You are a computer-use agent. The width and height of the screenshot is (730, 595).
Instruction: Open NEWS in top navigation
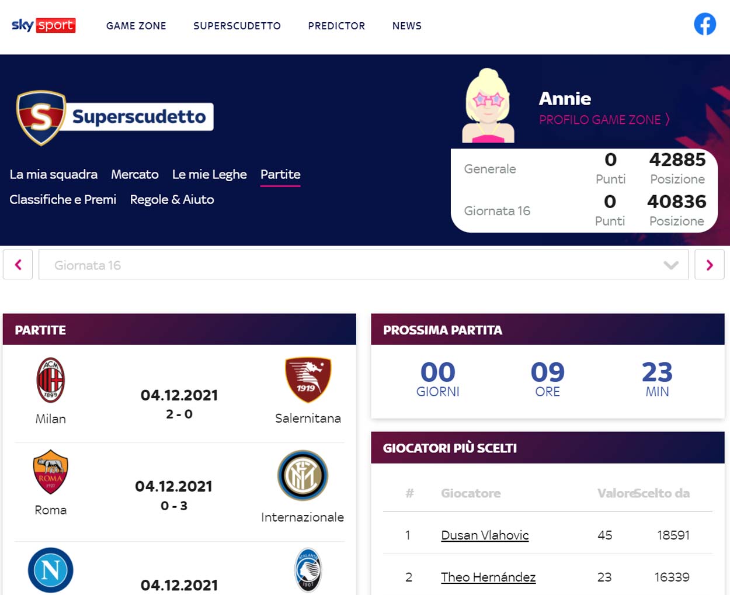[x=407, y=26]
